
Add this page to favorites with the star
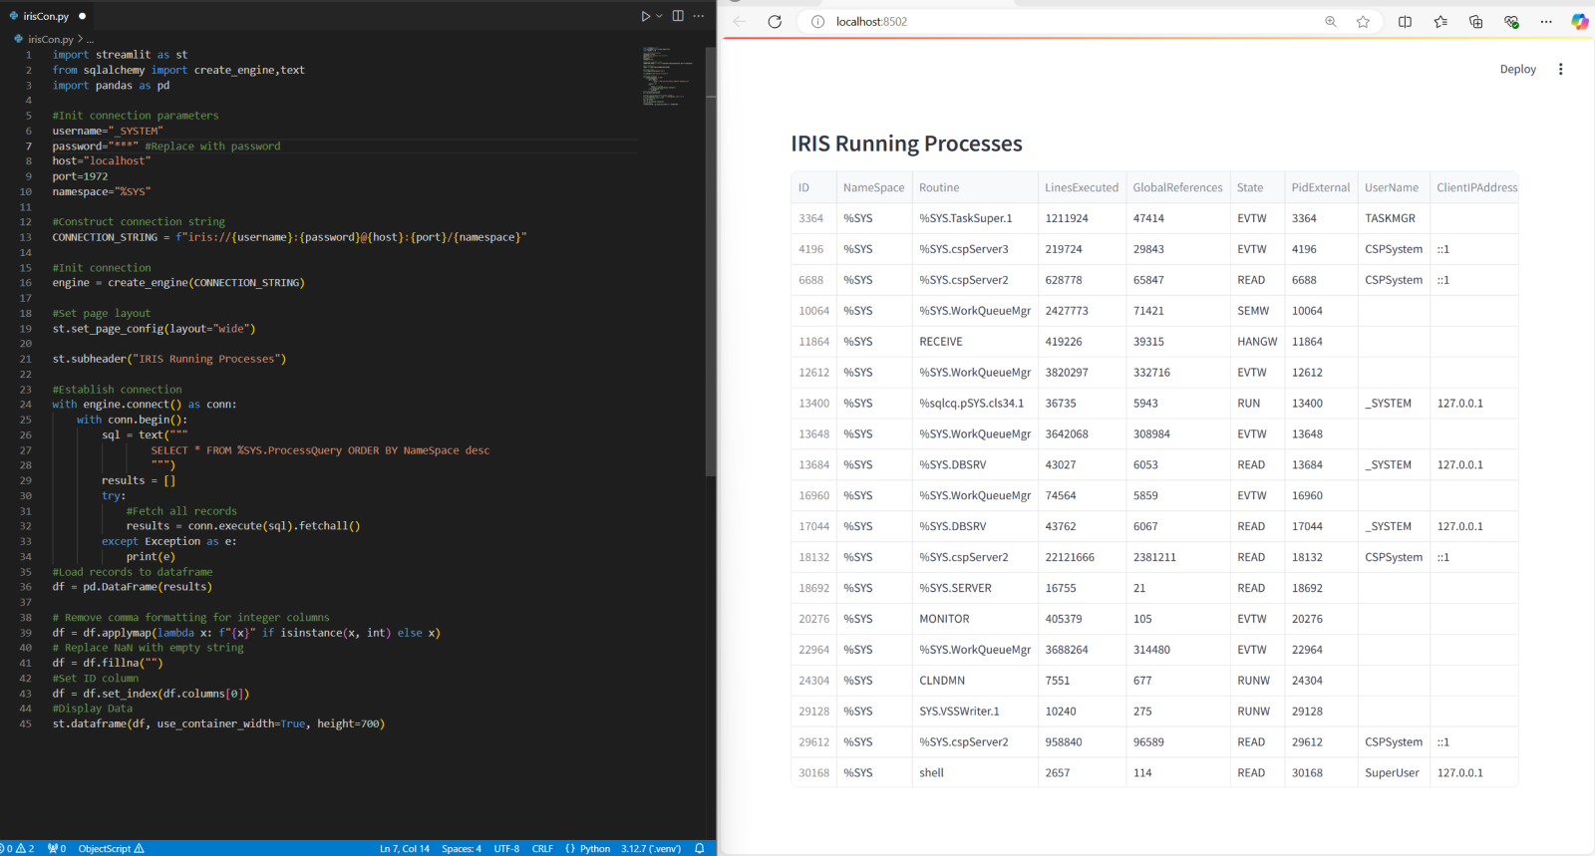click(1363, 22)
